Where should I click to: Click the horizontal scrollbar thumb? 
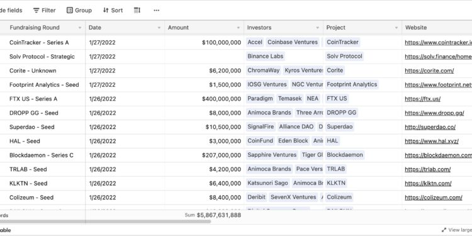(x=105, y=222)
